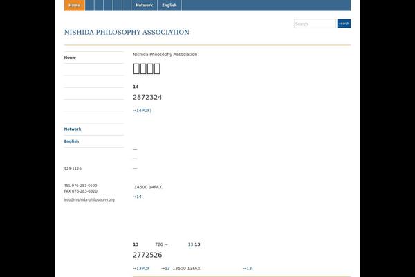Click the info@nishida-philosophy.org email text

89,200
